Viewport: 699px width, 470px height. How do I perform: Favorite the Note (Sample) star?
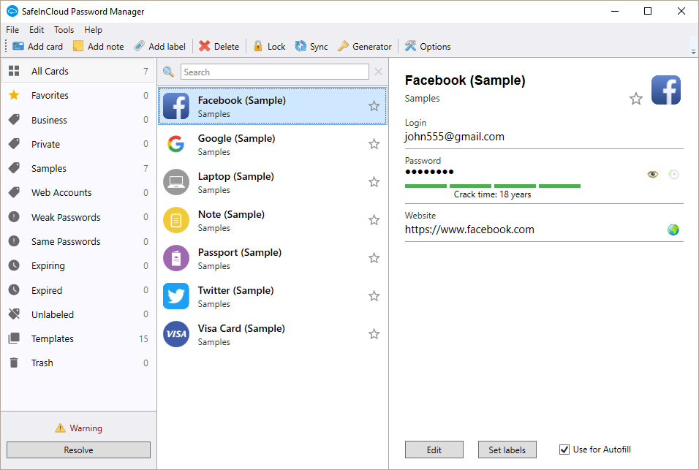click(374, 219)
